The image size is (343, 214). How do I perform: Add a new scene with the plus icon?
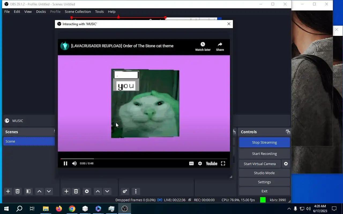click(x=8, y=191)
